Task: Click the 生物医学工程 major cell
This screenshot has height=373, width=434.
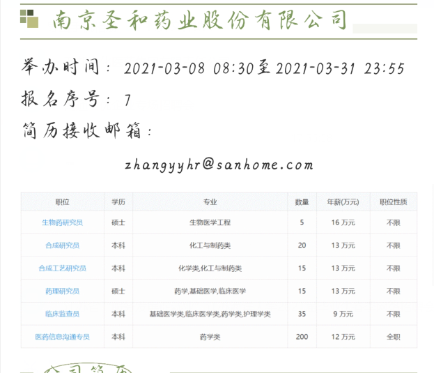Action: 210,222
